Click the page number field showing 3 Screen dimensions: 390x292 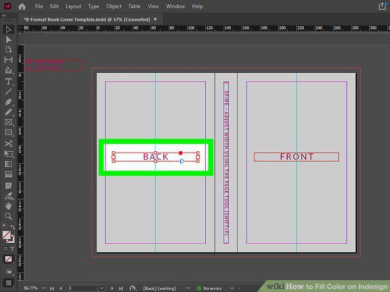pos(82,288)
